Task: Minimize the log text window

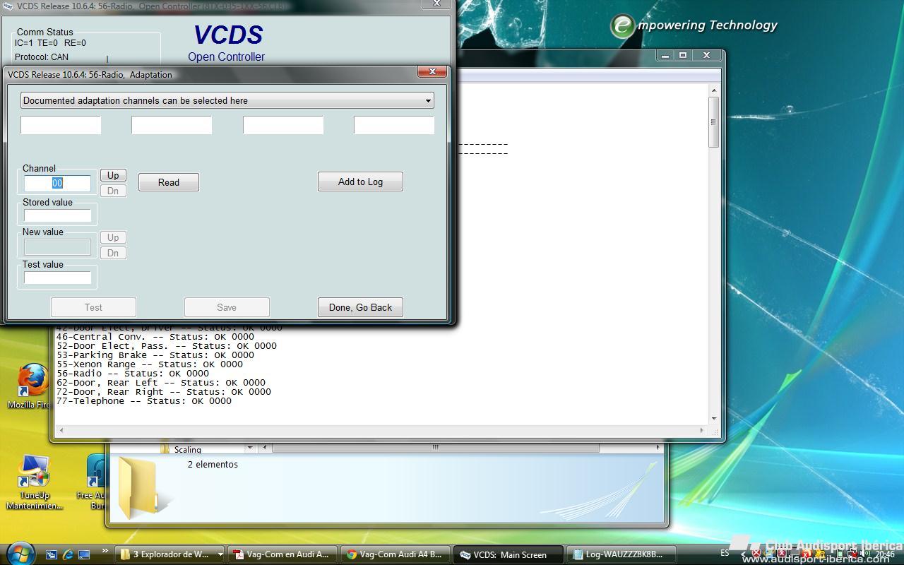Action: click(665, 55)
